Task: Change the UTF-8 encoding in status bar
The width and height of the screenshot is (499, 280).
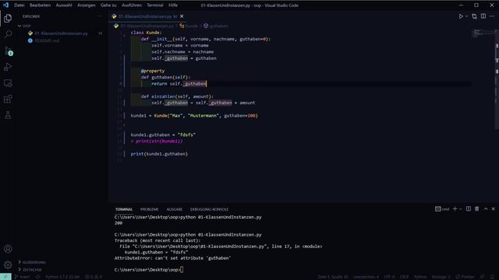Action: click(389, 277)
